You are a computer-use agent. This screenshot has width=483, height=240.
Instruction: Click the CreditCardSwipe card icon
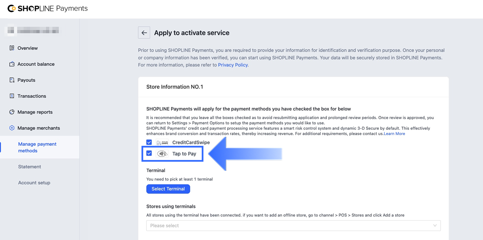[162, 142]
